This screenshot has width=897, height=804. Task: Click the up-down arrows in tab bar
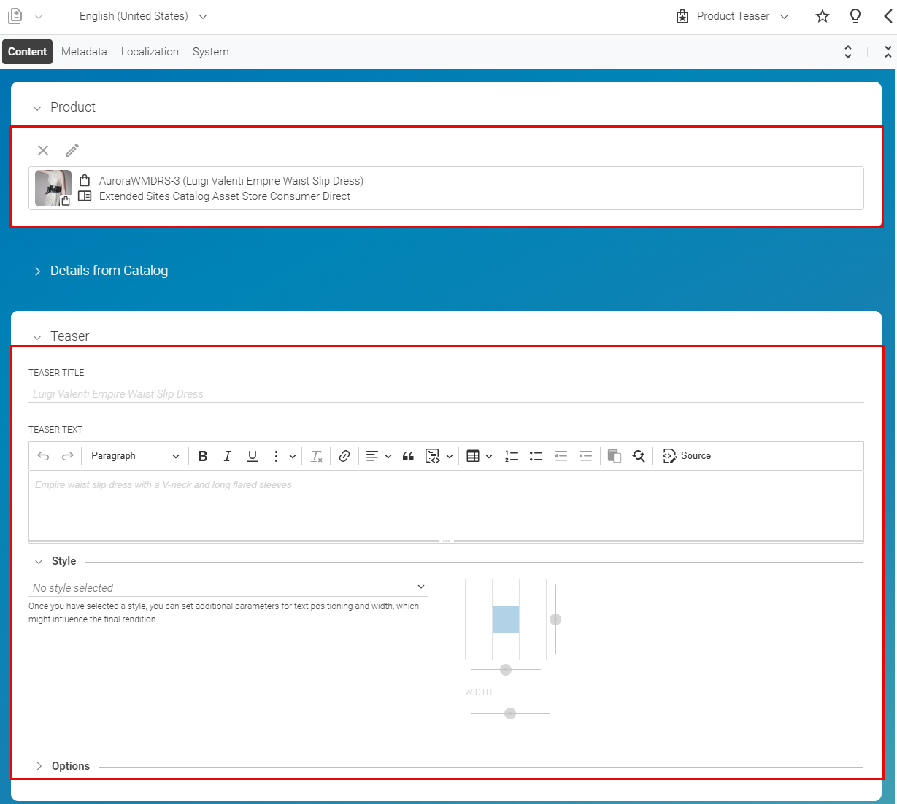tap(848, 52)
